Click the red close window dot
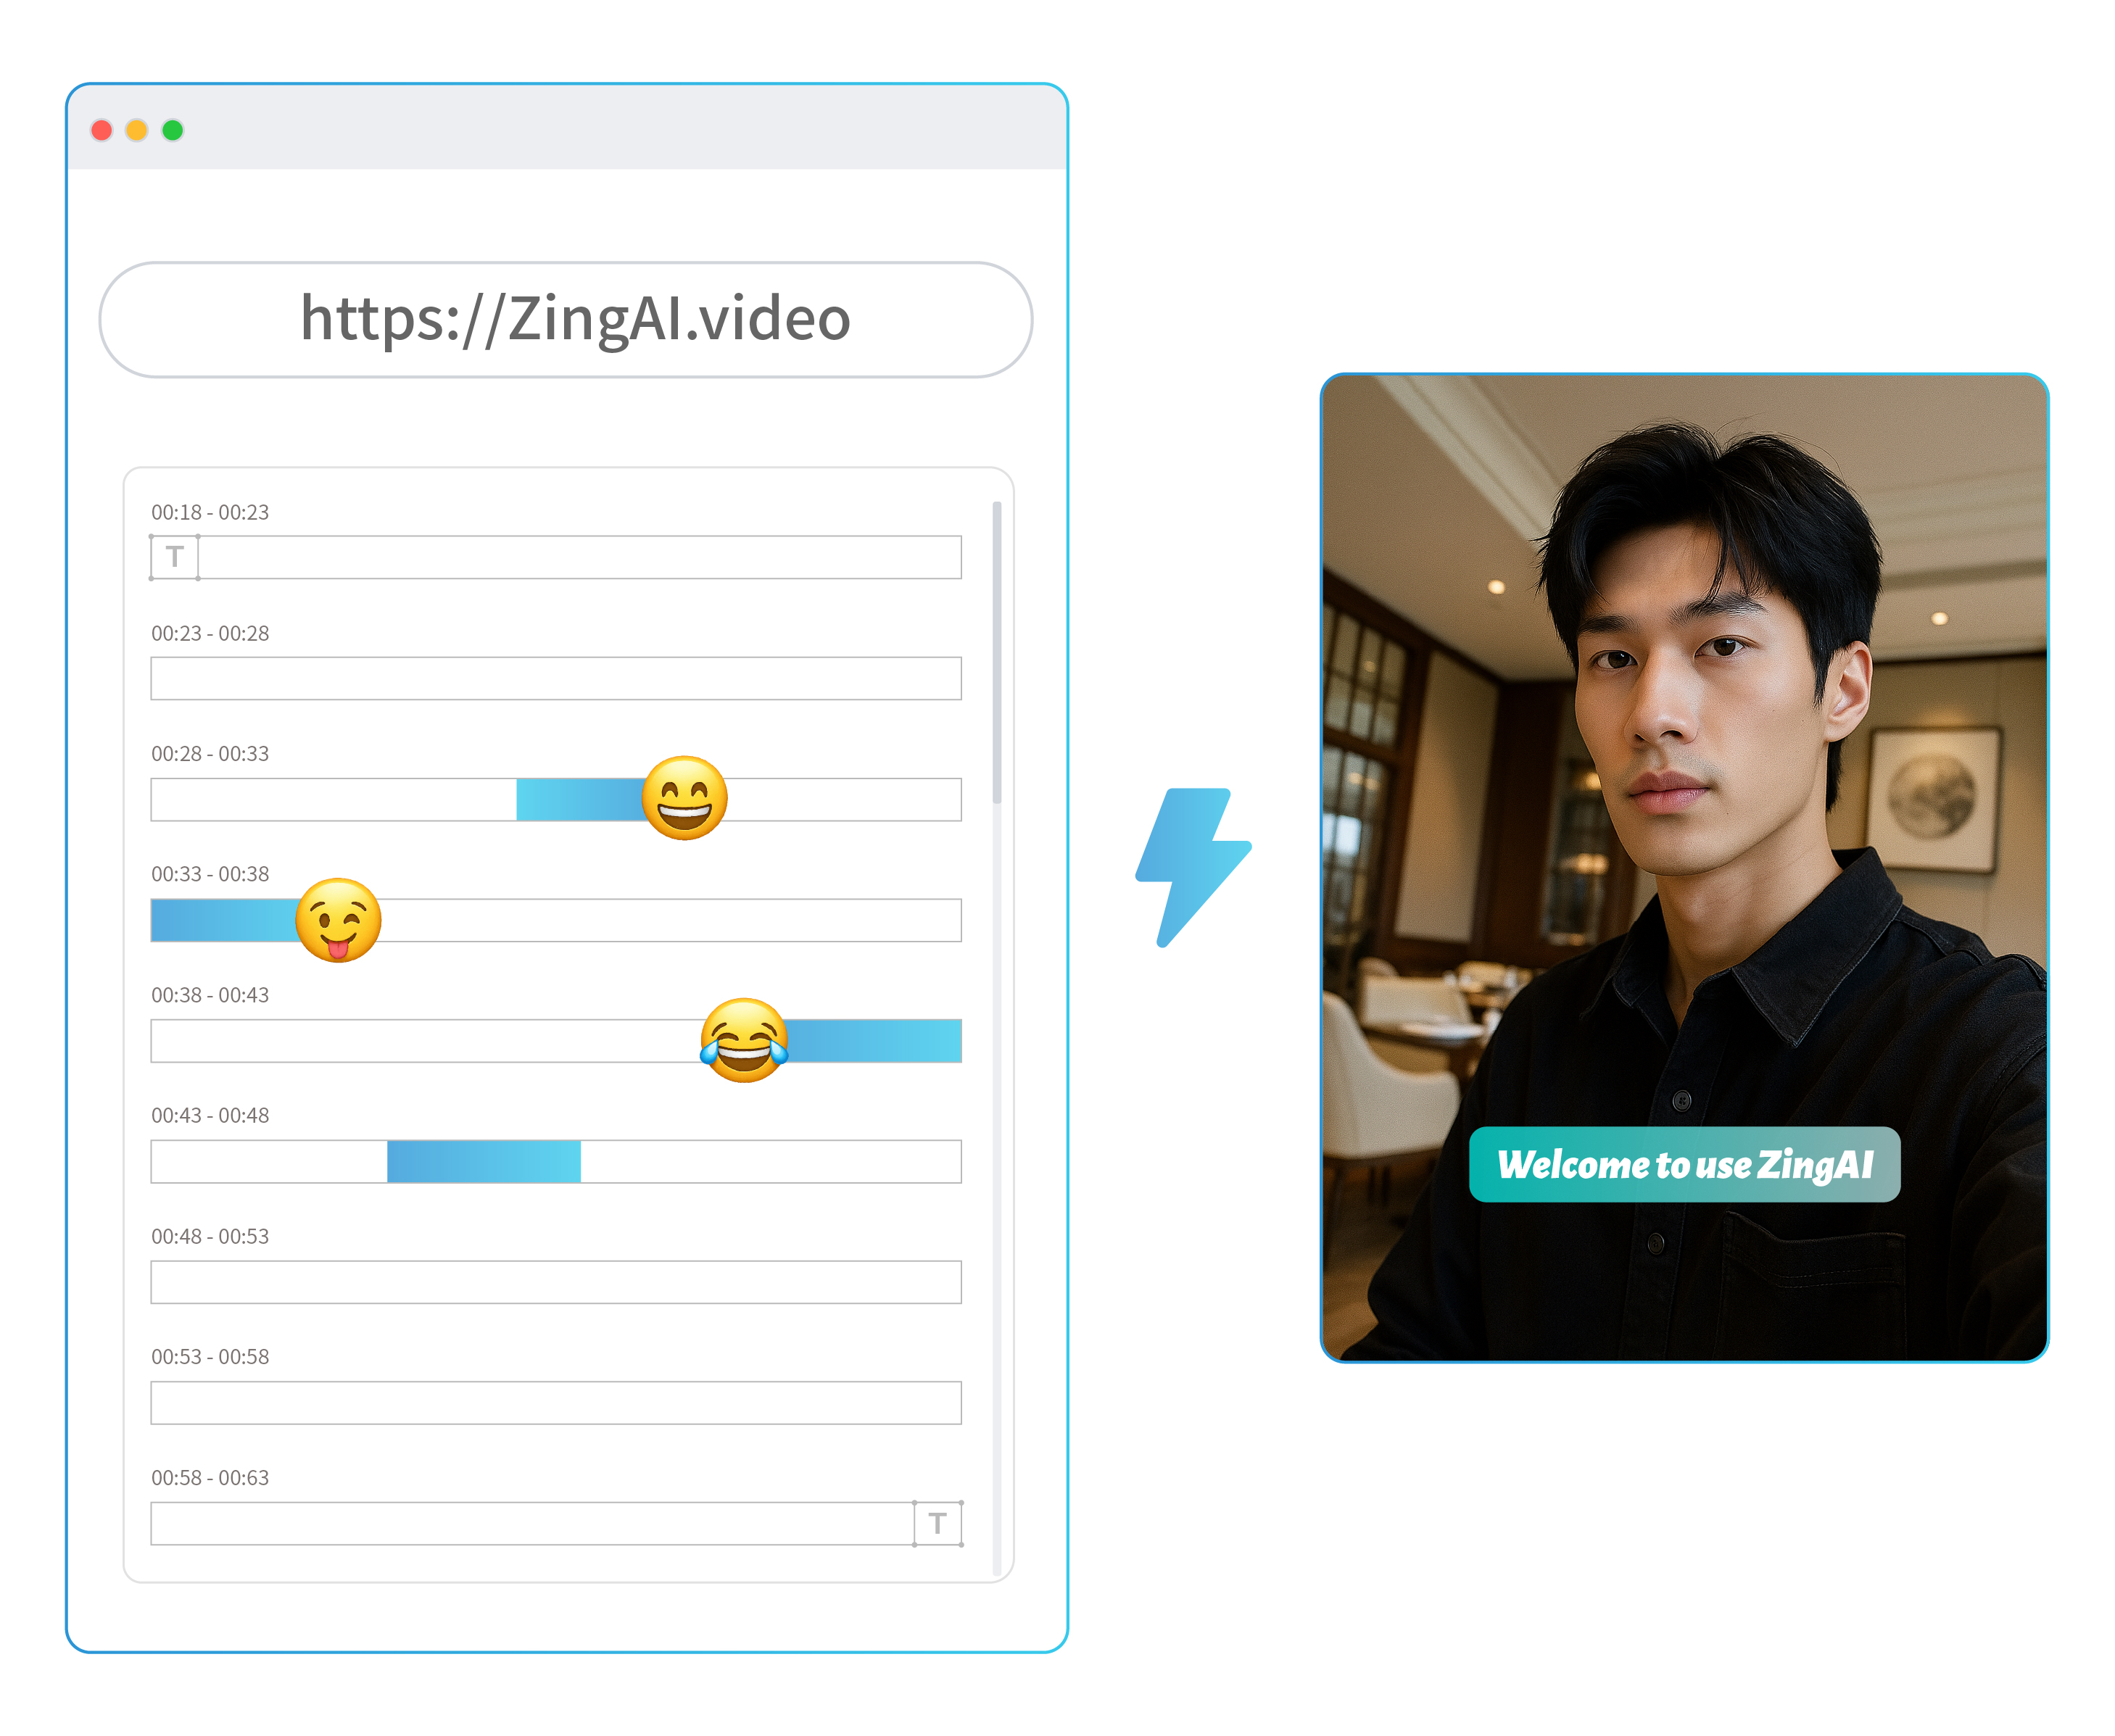 pos(101,130)
